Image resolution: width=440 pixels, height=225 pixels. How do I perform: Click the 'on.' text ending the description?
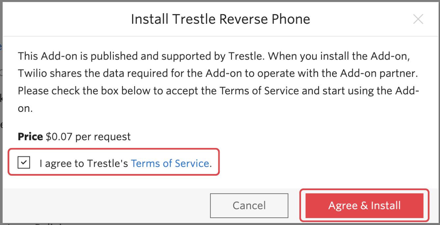[x=25, y=108]
